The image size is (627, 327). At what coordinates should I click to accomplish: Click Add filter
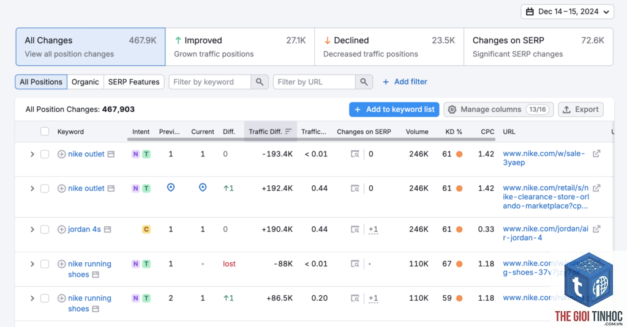tap(405, 82)
